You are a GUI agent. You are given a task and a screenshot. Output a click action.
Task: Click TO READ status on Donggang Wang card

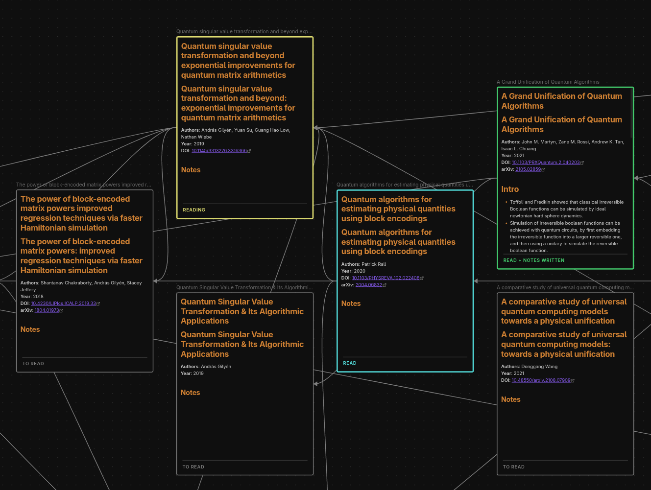click(x=514, y=467)
